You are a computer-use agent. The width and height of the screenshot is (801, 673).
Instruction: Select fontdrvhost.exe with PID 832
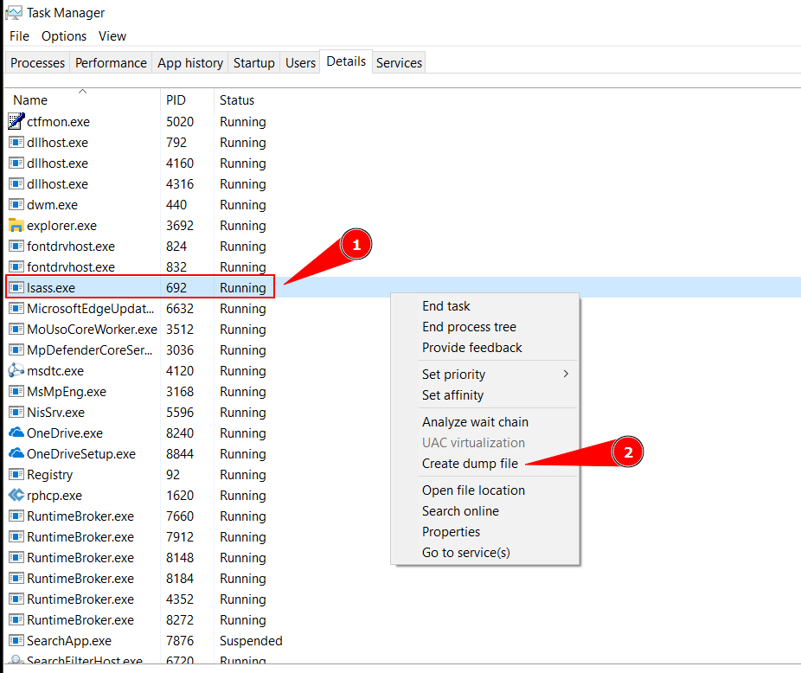70,266
